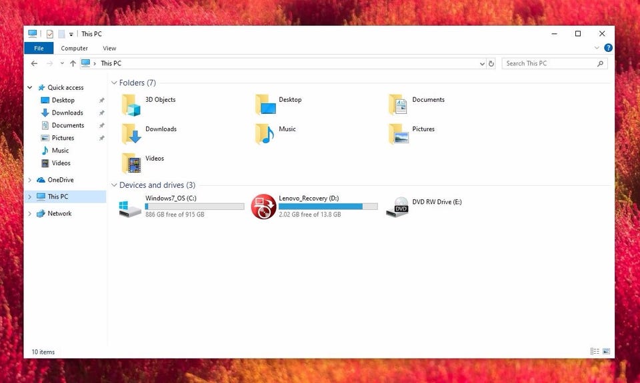Image resolution: width=640 pixels, height=383 pixels.
Task: Unpin Pictures using its pin icon
Action: [101, 138]
